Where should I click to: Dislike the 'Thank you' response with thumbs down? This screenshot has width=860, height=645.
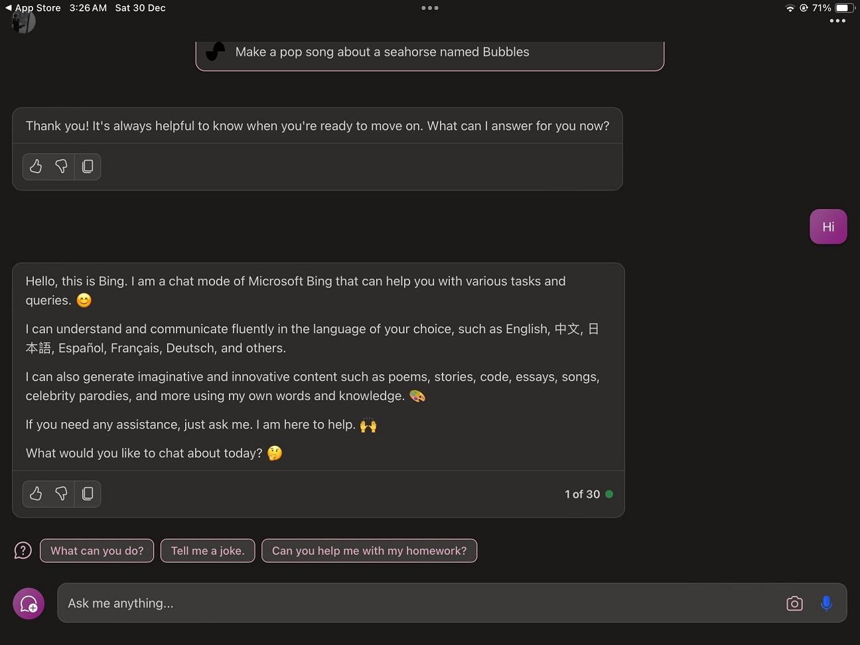click(x=61, y=167)
